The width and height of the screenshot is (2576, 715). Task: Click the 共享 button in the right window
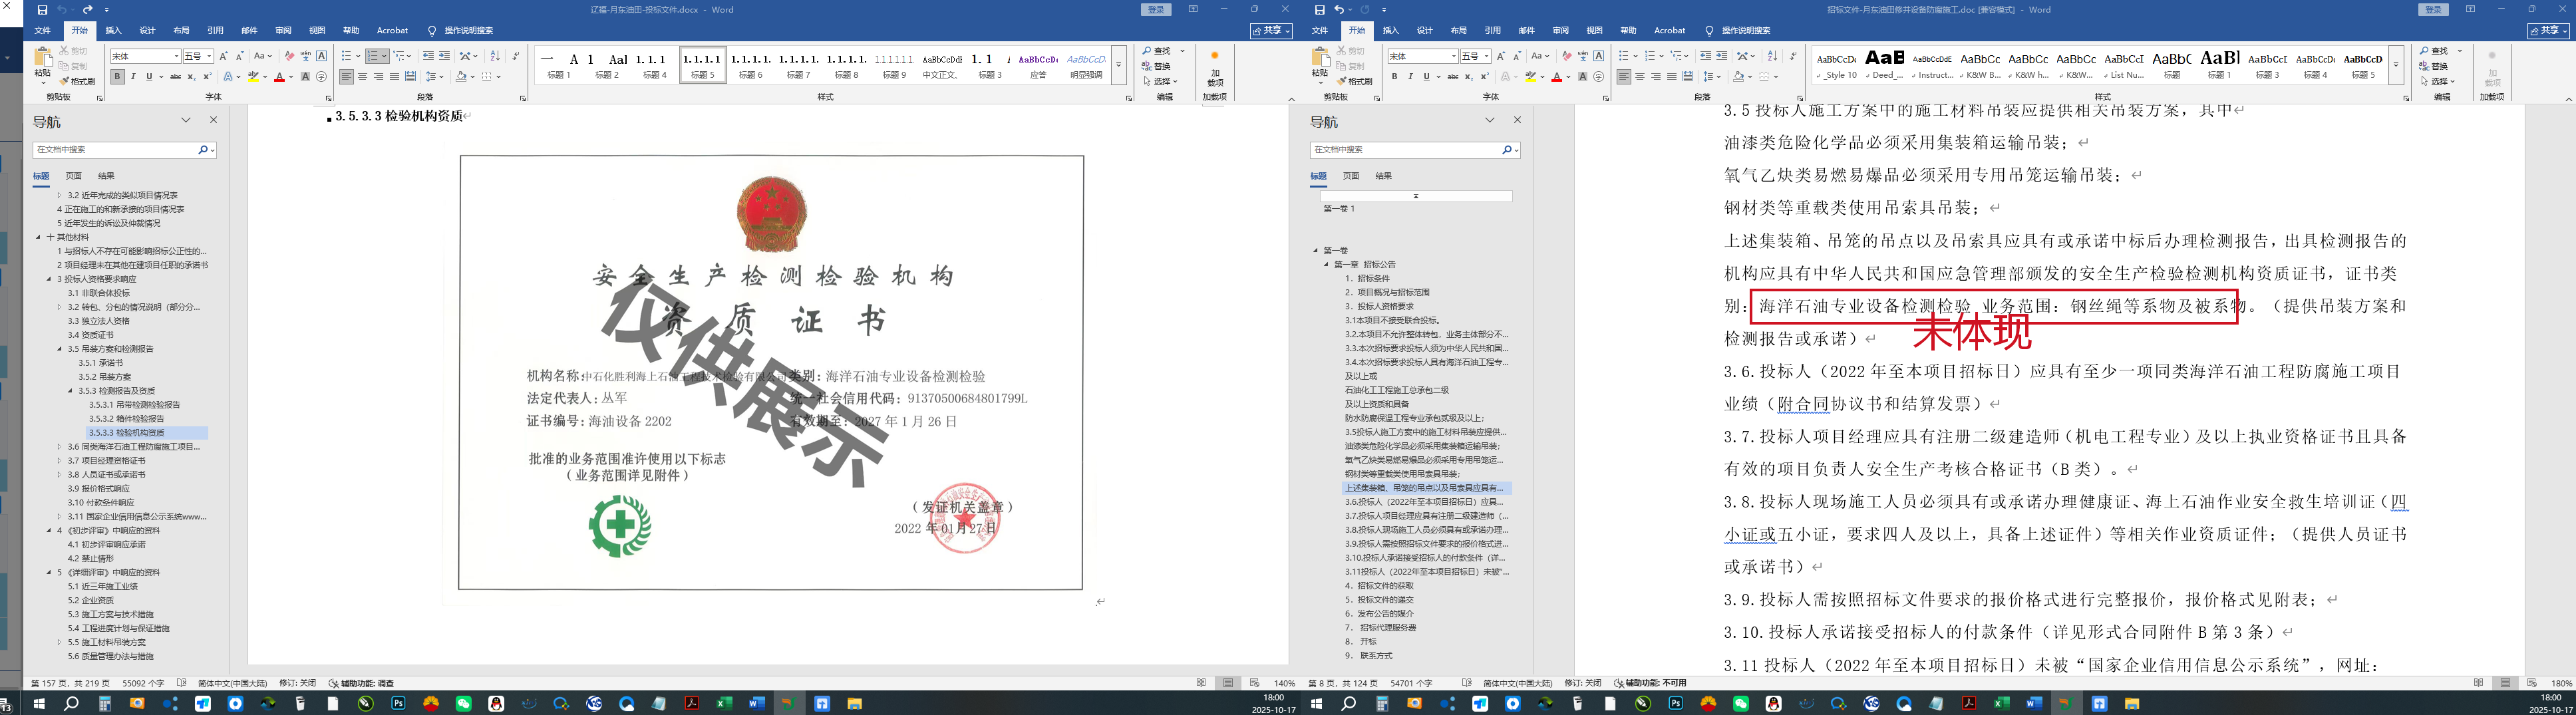[2548, 31]
